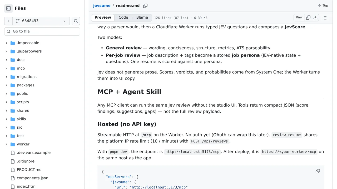Click the Raw button
Image resolution: width=337 pixels, height=189 pixels.
click(299, 18)
